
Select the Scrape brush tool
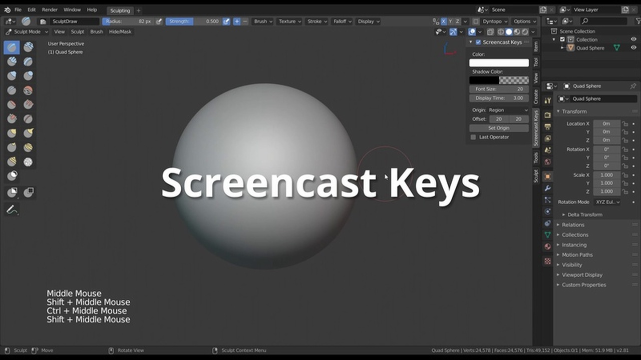click(x=12, y=119)
